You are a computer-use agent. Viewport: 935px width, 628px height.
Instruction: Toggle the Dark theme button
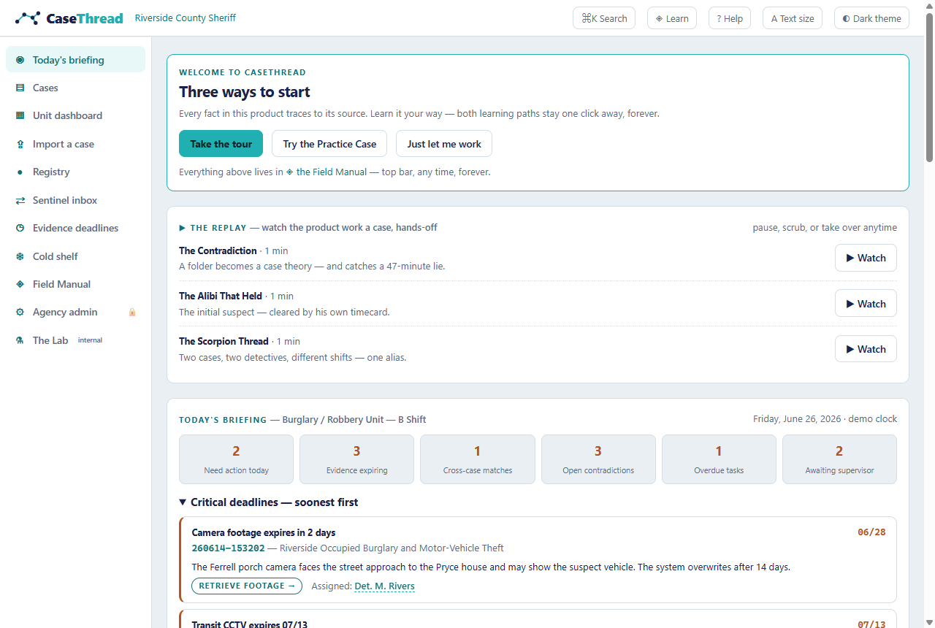(871, 18)
